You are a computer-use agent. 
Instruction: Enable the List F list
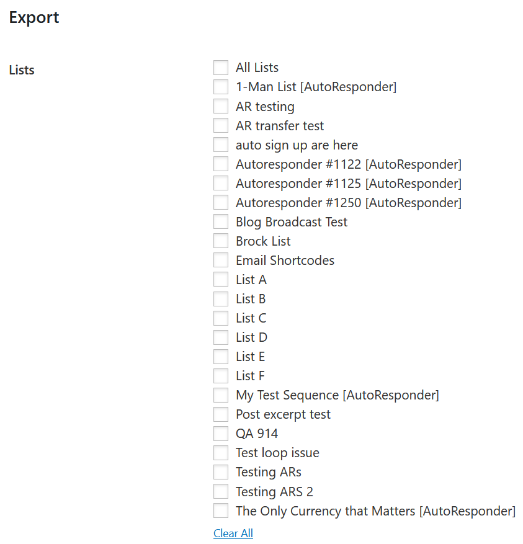tap(221, 375)
